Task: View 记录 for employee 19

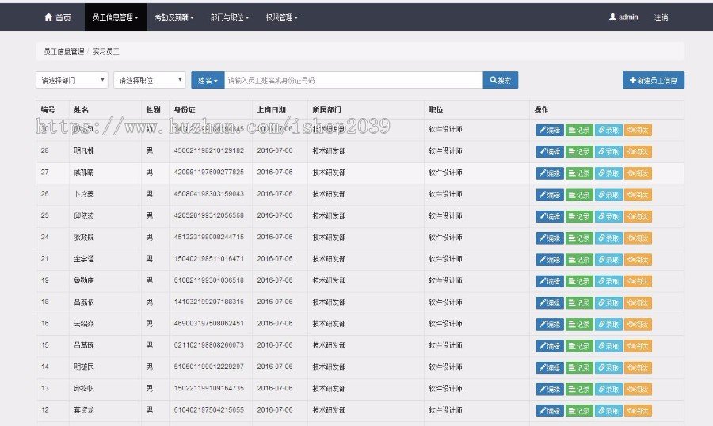Action: pos(579,281)
